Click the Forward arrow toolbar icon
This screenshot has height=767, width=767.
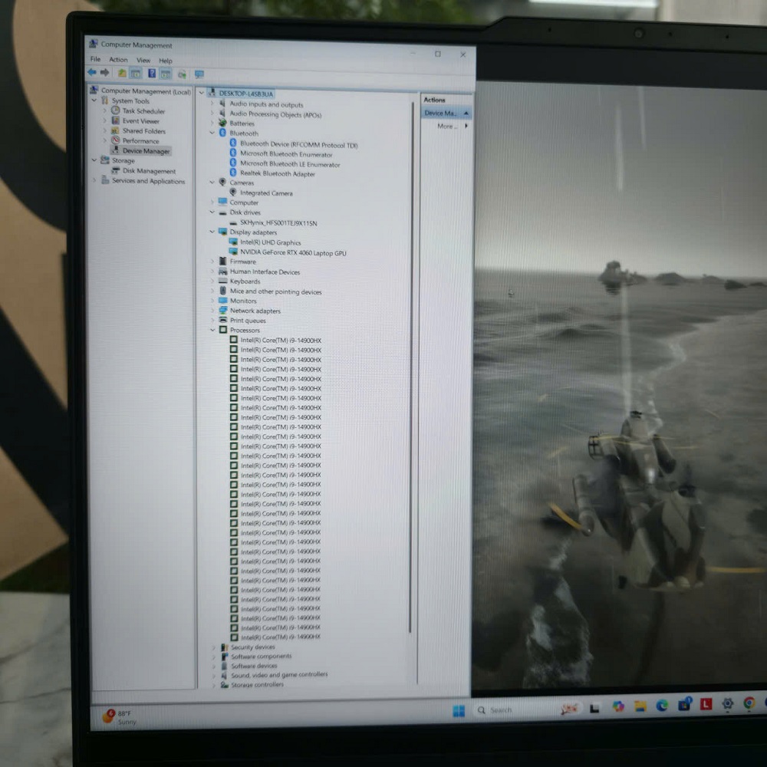(x=105, y=73)
